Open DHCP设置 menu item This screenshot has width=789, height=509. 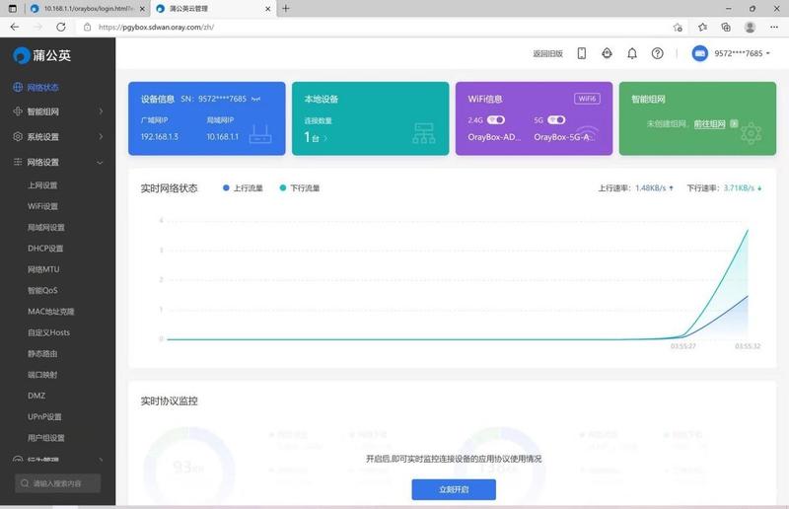[45, 249]
